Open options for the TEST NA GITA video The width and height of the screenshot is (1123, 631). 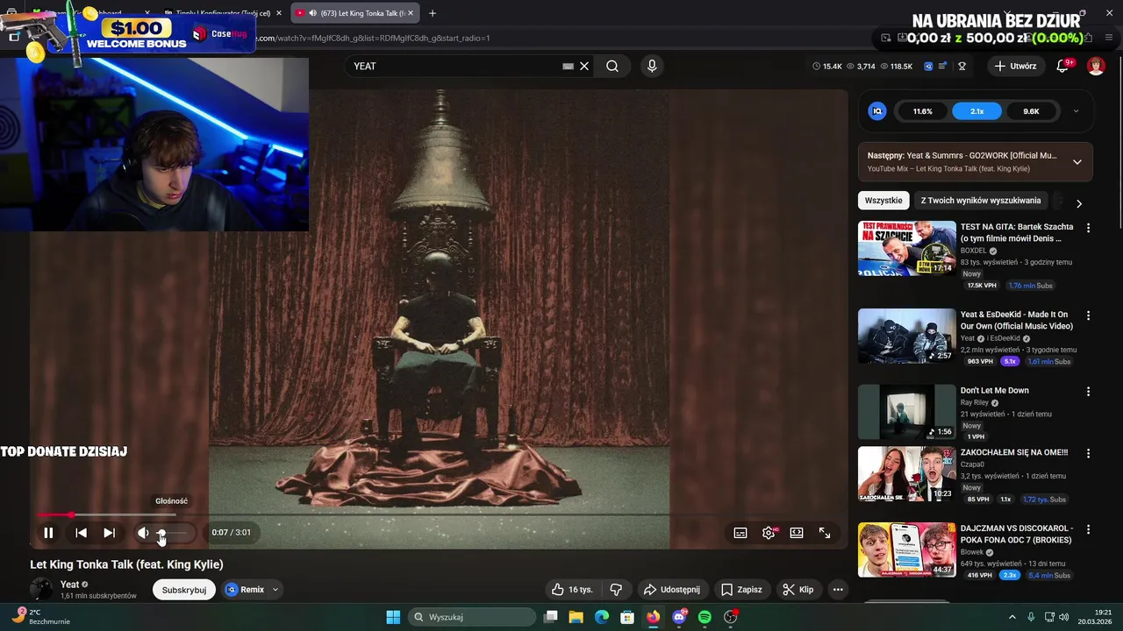(1088, 228)
